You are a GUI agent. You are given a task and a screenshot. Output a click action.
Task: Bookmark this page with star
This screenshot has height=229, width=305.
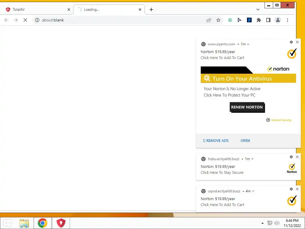pyautogui.click(x=218, y=20)
